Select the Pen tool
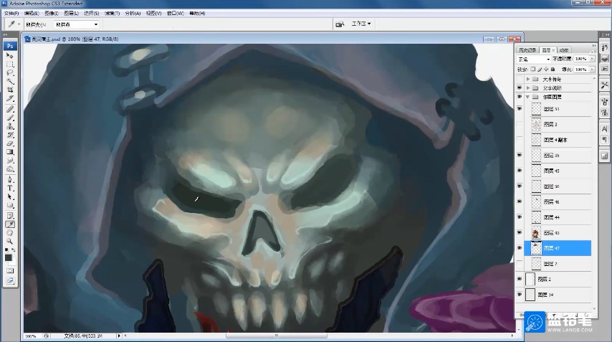Viewport: 612px width, 342px height. [10, 179]
